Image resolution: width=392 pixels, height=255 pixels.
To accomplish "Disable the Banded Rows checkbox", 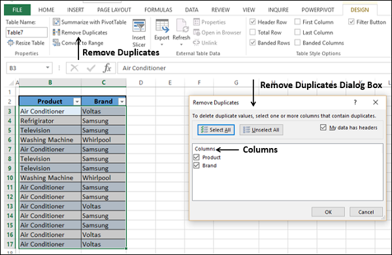I will click(x=253, y=42).
